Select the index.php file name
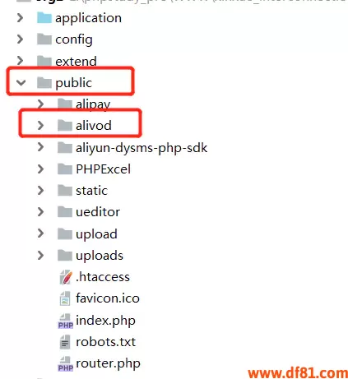The width and height of the screenshot is (348, 379). (105, 321)
